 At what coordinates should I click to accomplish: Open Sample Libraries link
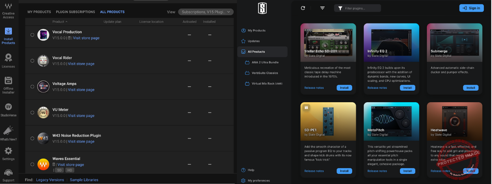pos(84,180)
